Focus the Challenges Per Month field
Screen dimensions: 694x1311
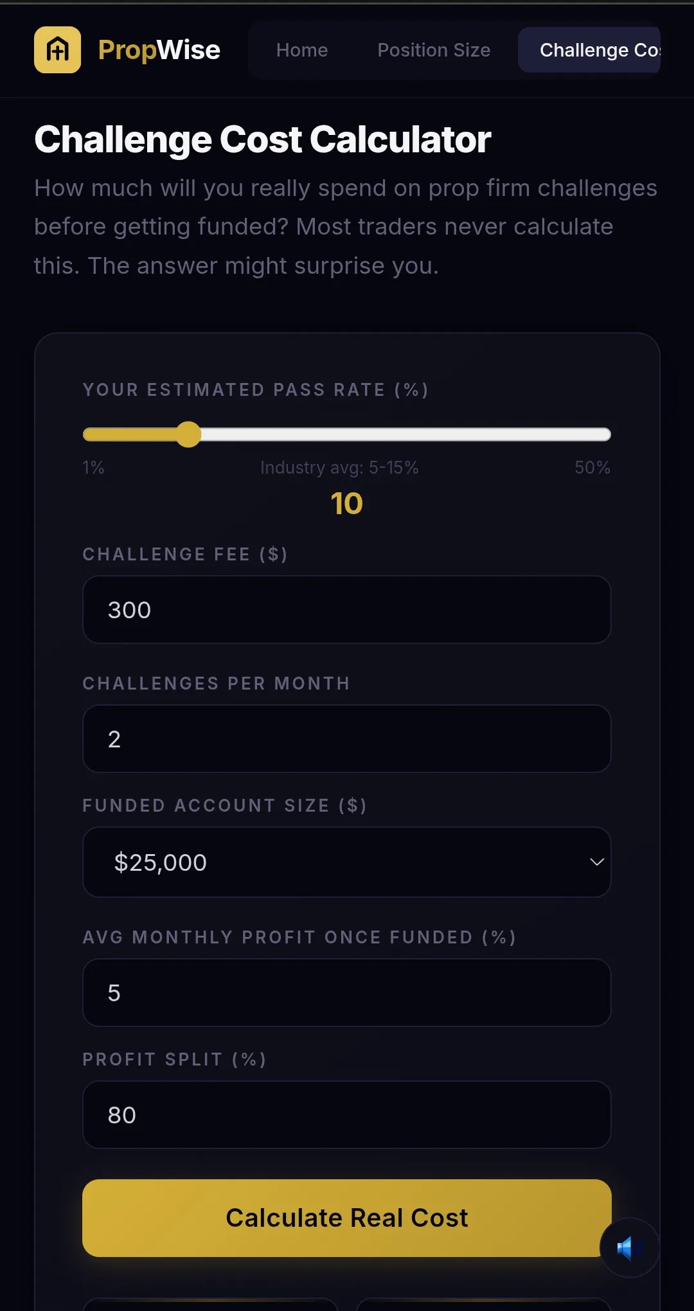pos(346,738)
